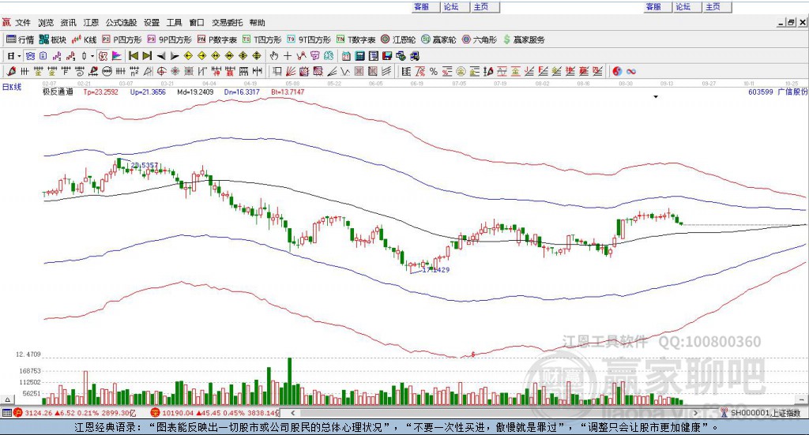Click the 极反通道 indicator name
This screenshot has width=809, height=435.
(58, 92)
